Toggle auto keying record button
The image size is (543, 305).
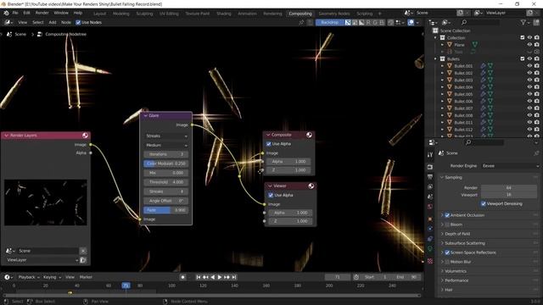183,277
